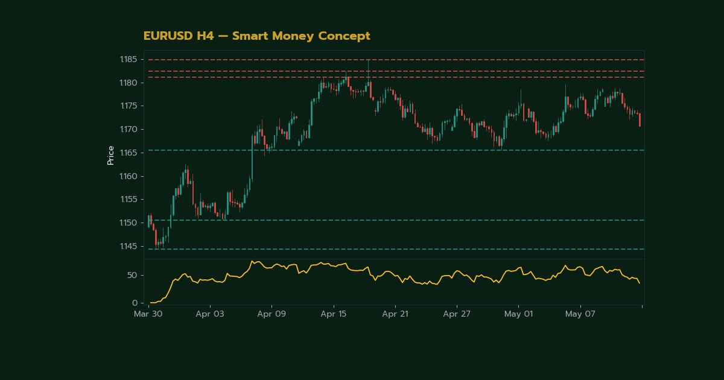Click the 1165 price axis tick

128,153
